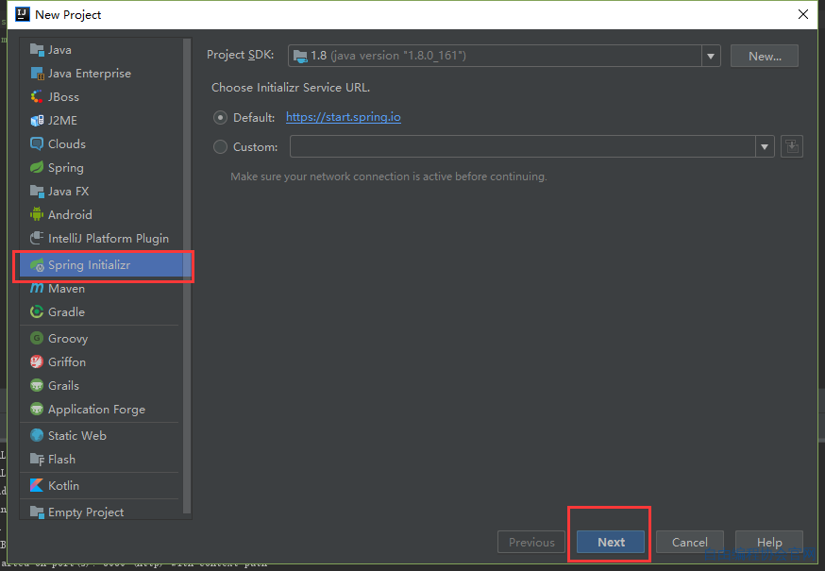Viewport: 825px width, 571px height.
Task: Select the Custom service URL radio button
Action: [x=220, y=147]
